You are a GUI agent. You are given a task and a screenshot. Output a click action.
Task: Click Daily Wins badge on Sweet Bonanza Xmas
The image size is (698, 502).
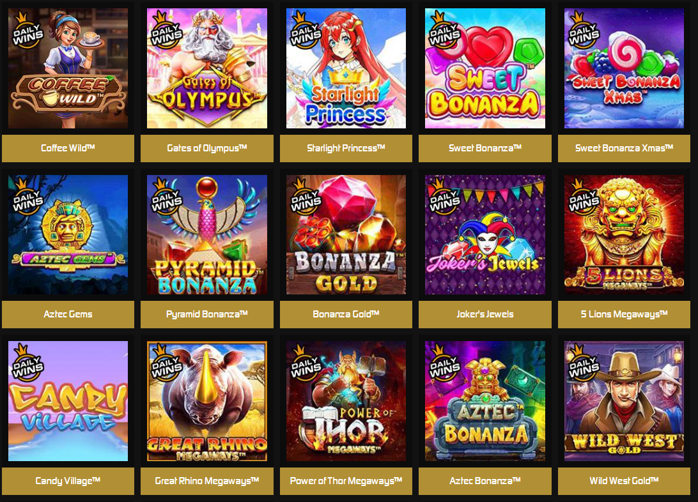pos(584,31)
